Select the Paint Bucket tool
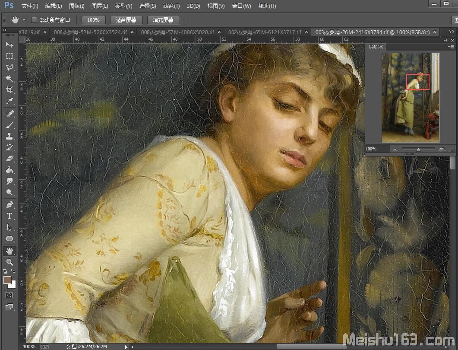 (x=9, y=170)
